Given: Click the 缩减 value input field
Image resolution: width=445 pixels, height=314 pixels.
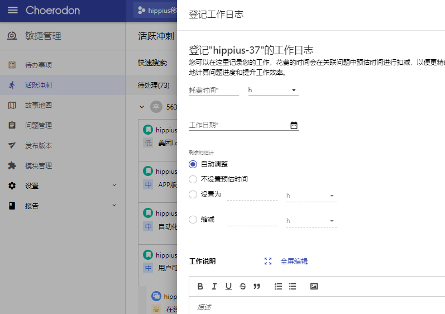Looking at the screenshot, I should click(x=252, y=221).
